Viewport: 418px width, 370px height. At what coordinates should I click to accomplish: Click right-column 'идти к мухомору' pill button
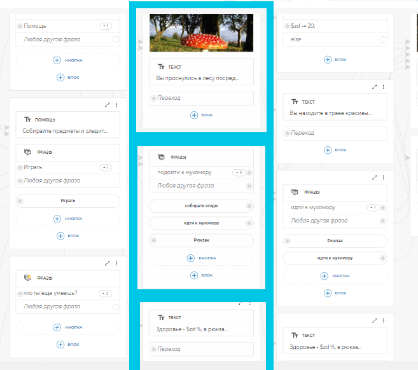click(x=335, y=258)
